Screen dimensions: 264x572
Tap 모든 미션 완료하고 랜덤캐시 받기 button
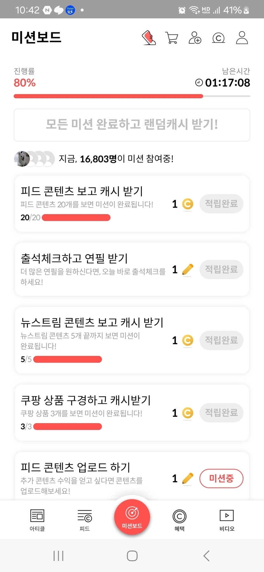pyautogui.click(x=132, y=125)
